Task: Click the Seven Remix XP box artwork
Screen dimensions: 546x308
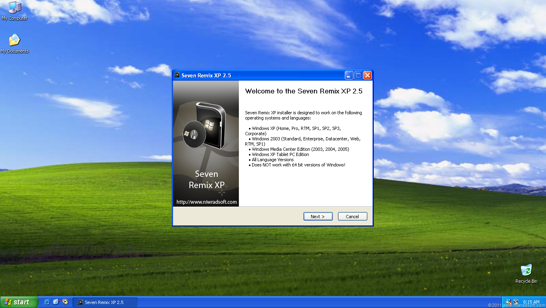Action: 205,126
